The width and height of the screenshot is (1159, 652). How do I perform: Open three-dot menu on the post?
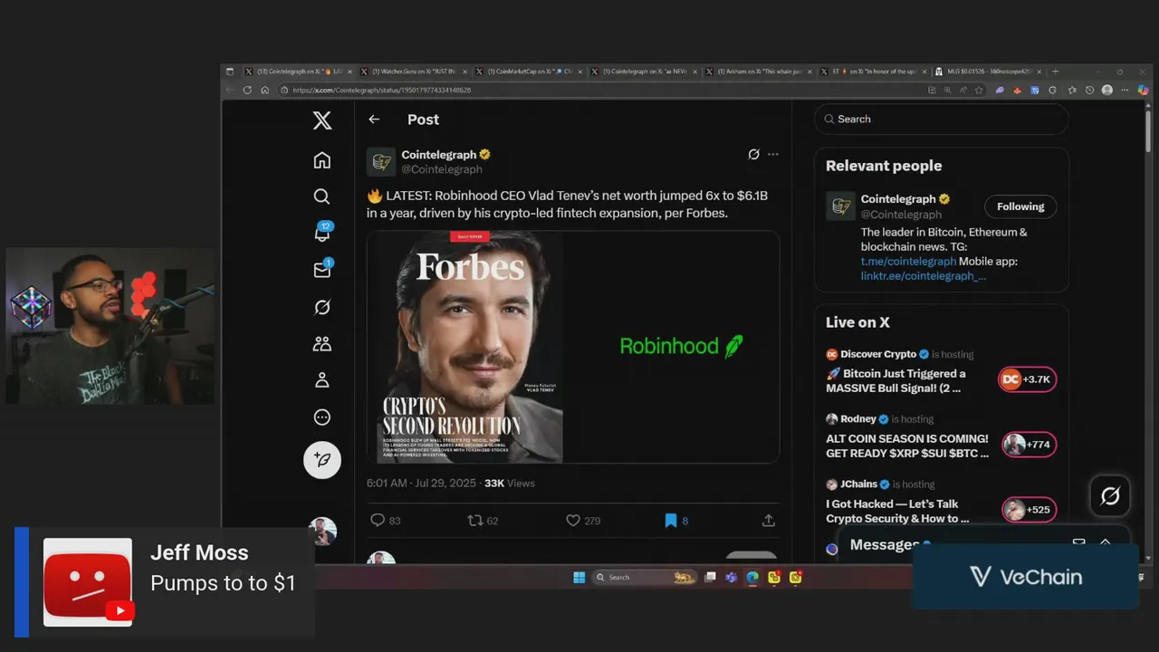point(772,154)
